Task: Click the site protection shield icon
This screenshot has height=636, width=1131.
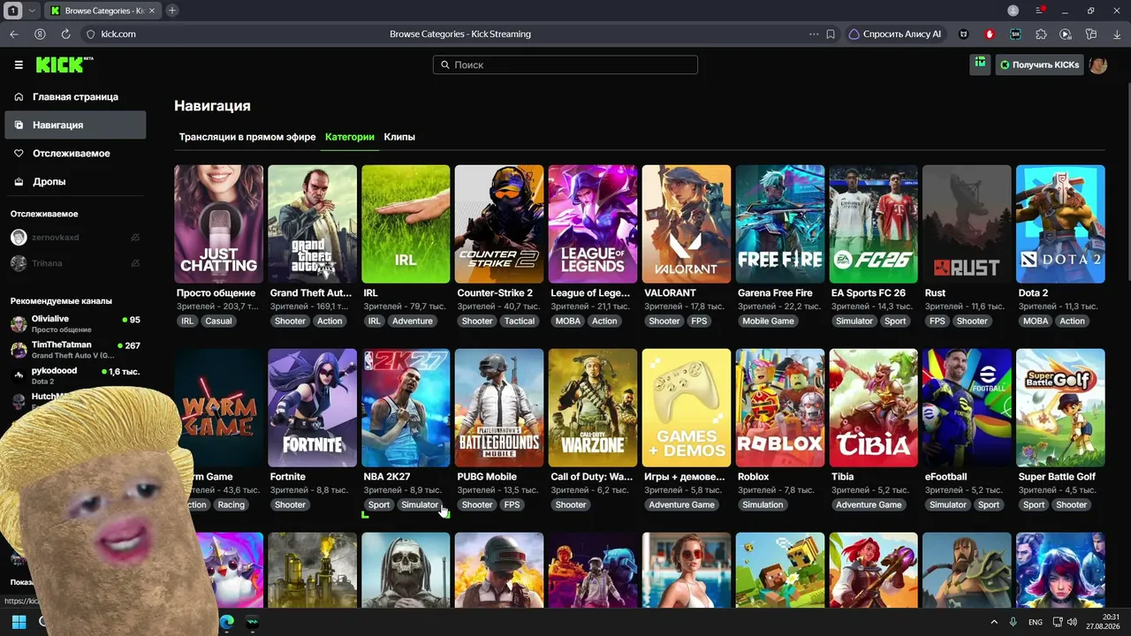Action: (x=90, y=34)
